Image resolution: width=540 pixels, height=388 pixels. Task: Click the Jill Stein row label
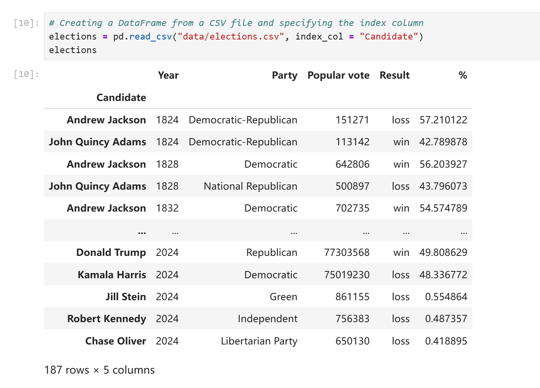[126, 297]
